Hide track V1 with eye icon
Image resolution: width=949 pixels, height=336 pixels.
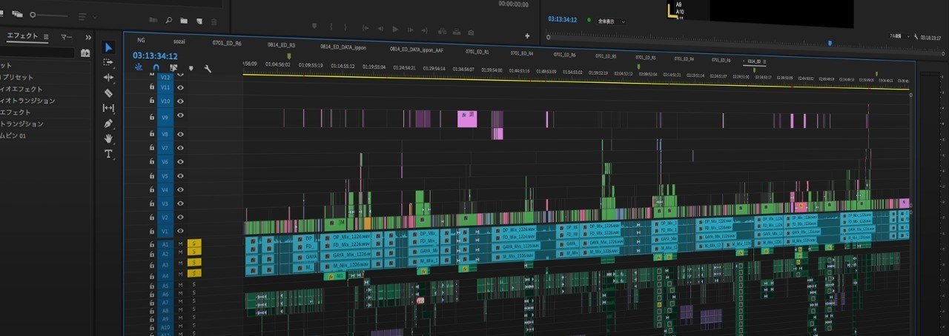tap(180, 232)
